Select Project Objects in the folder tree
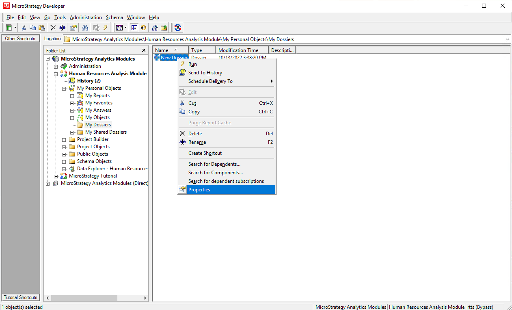The width and height of the screenshot is (512, 310). click(93, 147)
